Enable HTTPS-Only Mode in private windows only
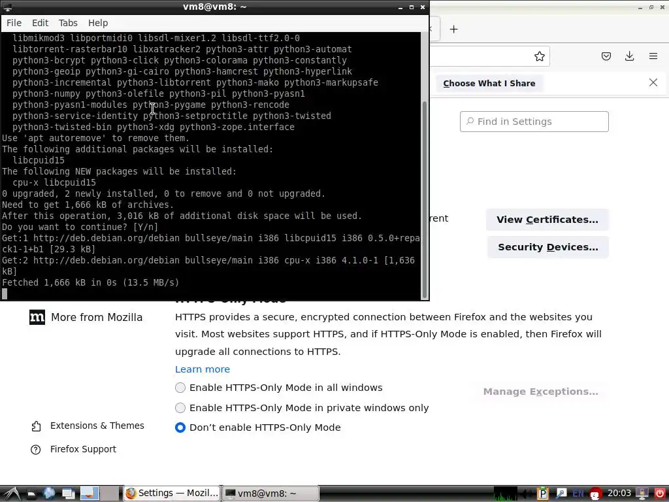This screenshot has height=502, width=669. 180,408
